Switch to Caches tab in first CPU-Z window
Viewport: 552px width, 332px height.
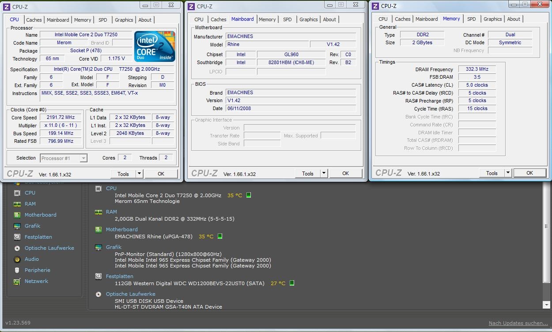34,20
